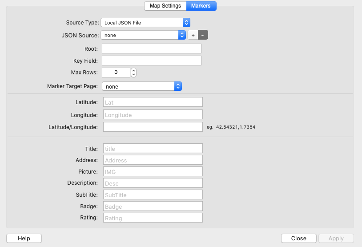Click the Title input field

[x=153, y=149]
